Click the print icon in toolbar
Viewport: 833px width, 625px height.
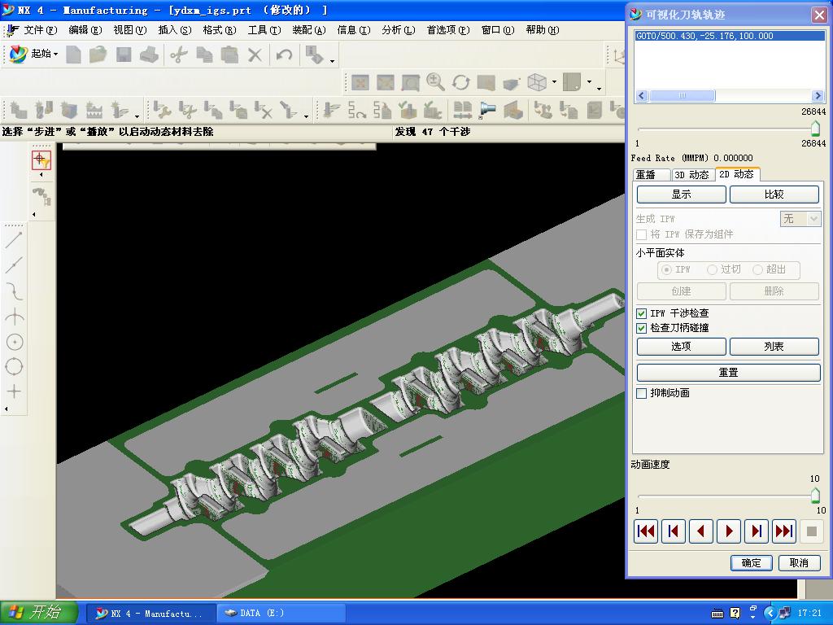(x=148, y=55)
